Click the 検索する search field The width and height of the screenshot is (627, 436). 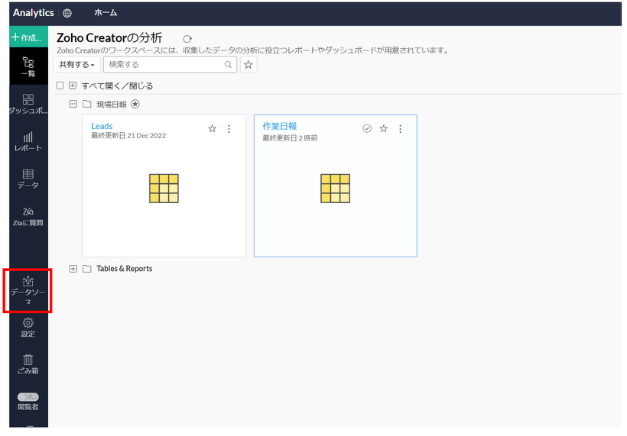pyautogui.click(x=168, y=65)
